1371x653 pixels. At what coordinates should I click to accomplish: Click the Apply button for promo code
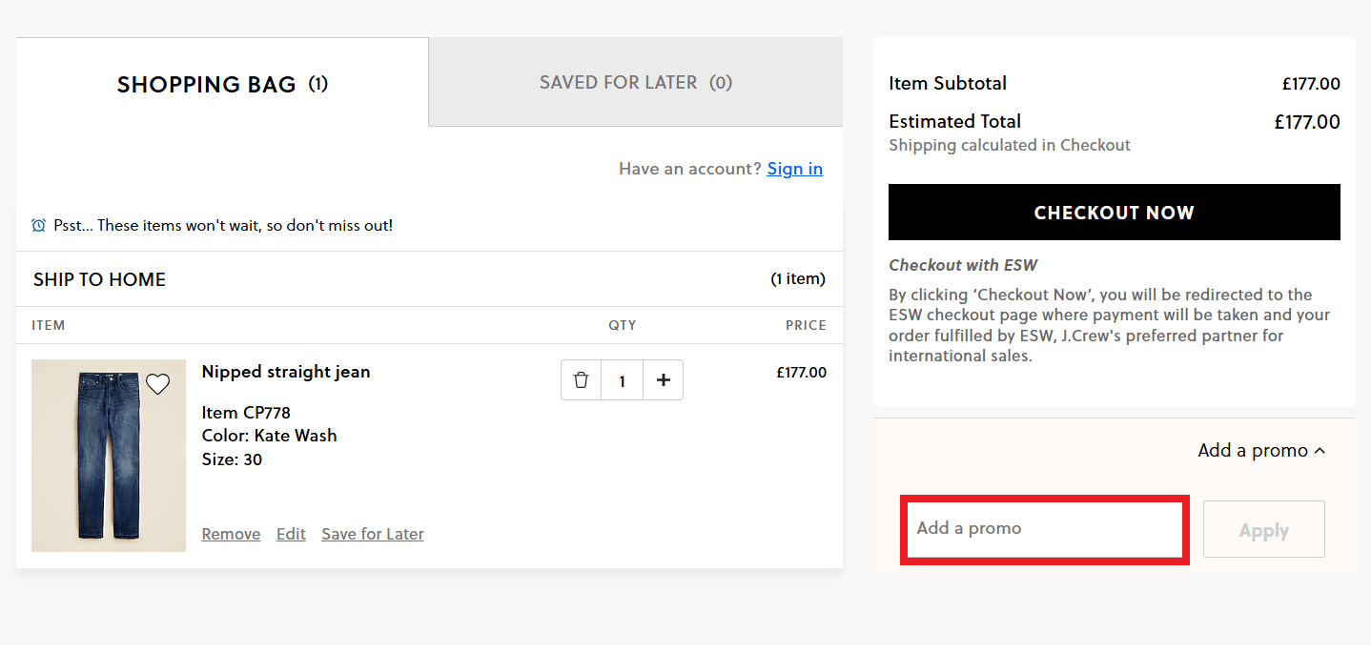click(x=1263, y=529)
